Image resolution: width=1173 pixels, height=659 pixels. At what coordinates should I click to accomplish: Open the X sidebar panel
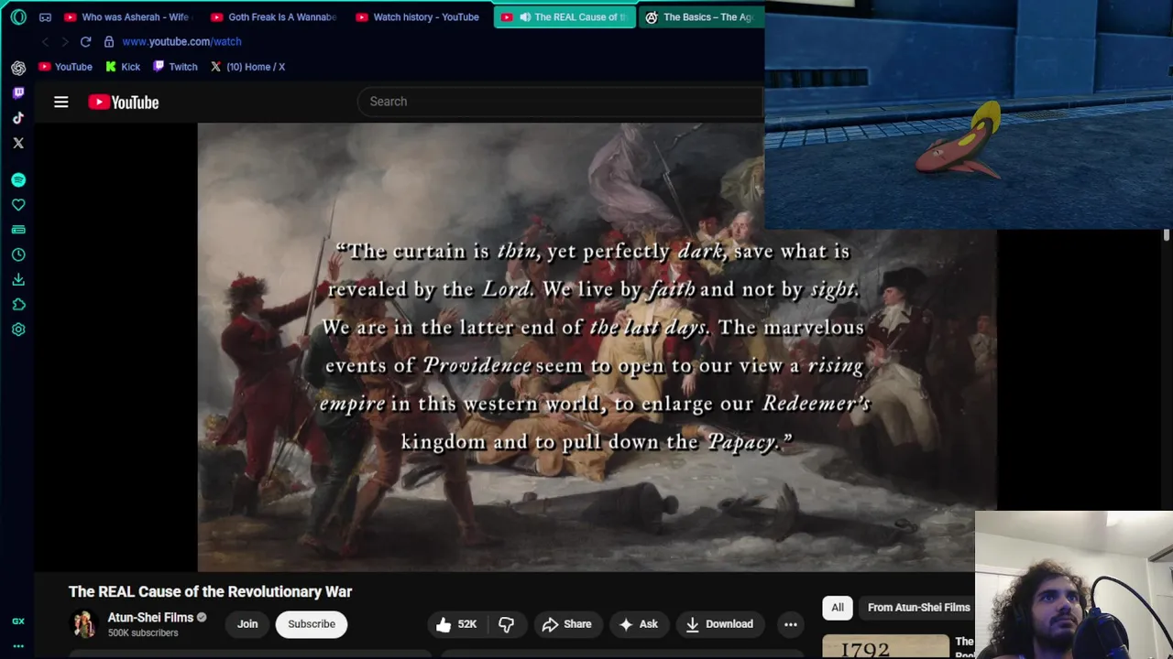click(x=18, y=143)
